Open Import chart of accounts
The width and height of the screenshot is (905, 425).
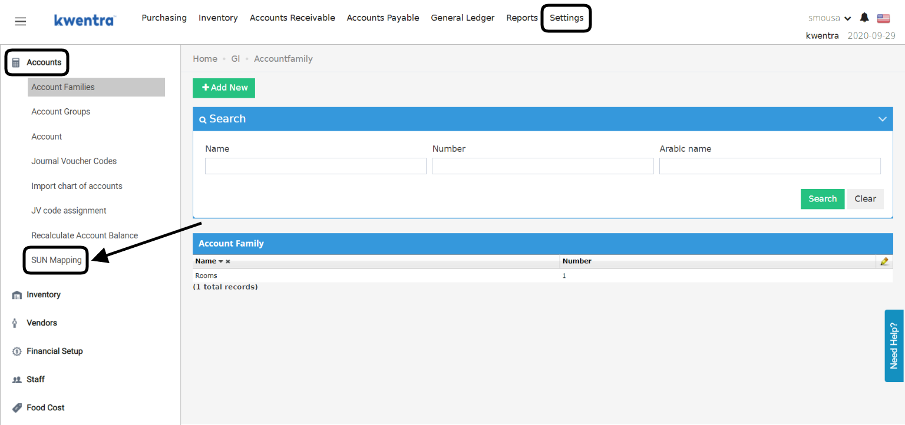[77, 186]
